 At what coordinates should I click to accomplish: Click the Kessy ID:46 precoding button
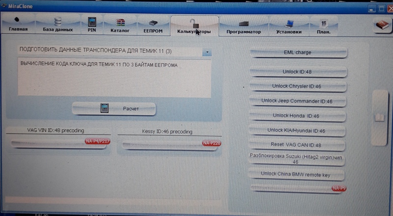click(x=170, y=146)
